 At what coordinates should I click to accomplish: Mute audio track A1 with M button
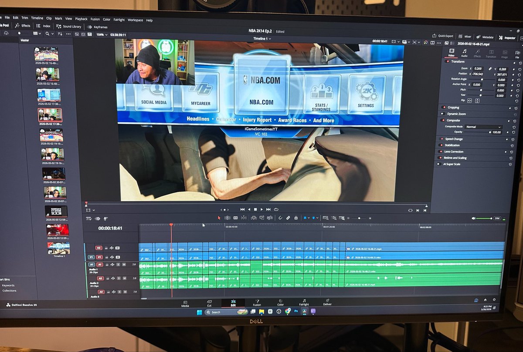(x=124, y=264)
